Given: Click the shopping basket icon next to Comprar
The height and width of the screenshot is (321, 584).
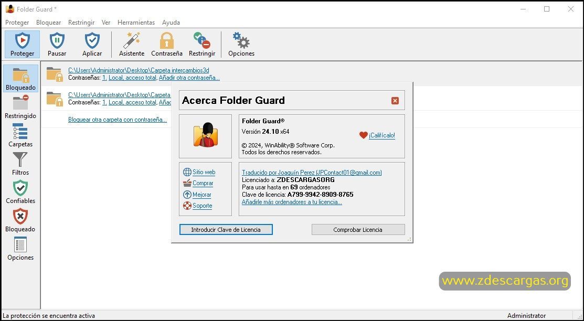Looking at the screenshot, I should [187, 183].
